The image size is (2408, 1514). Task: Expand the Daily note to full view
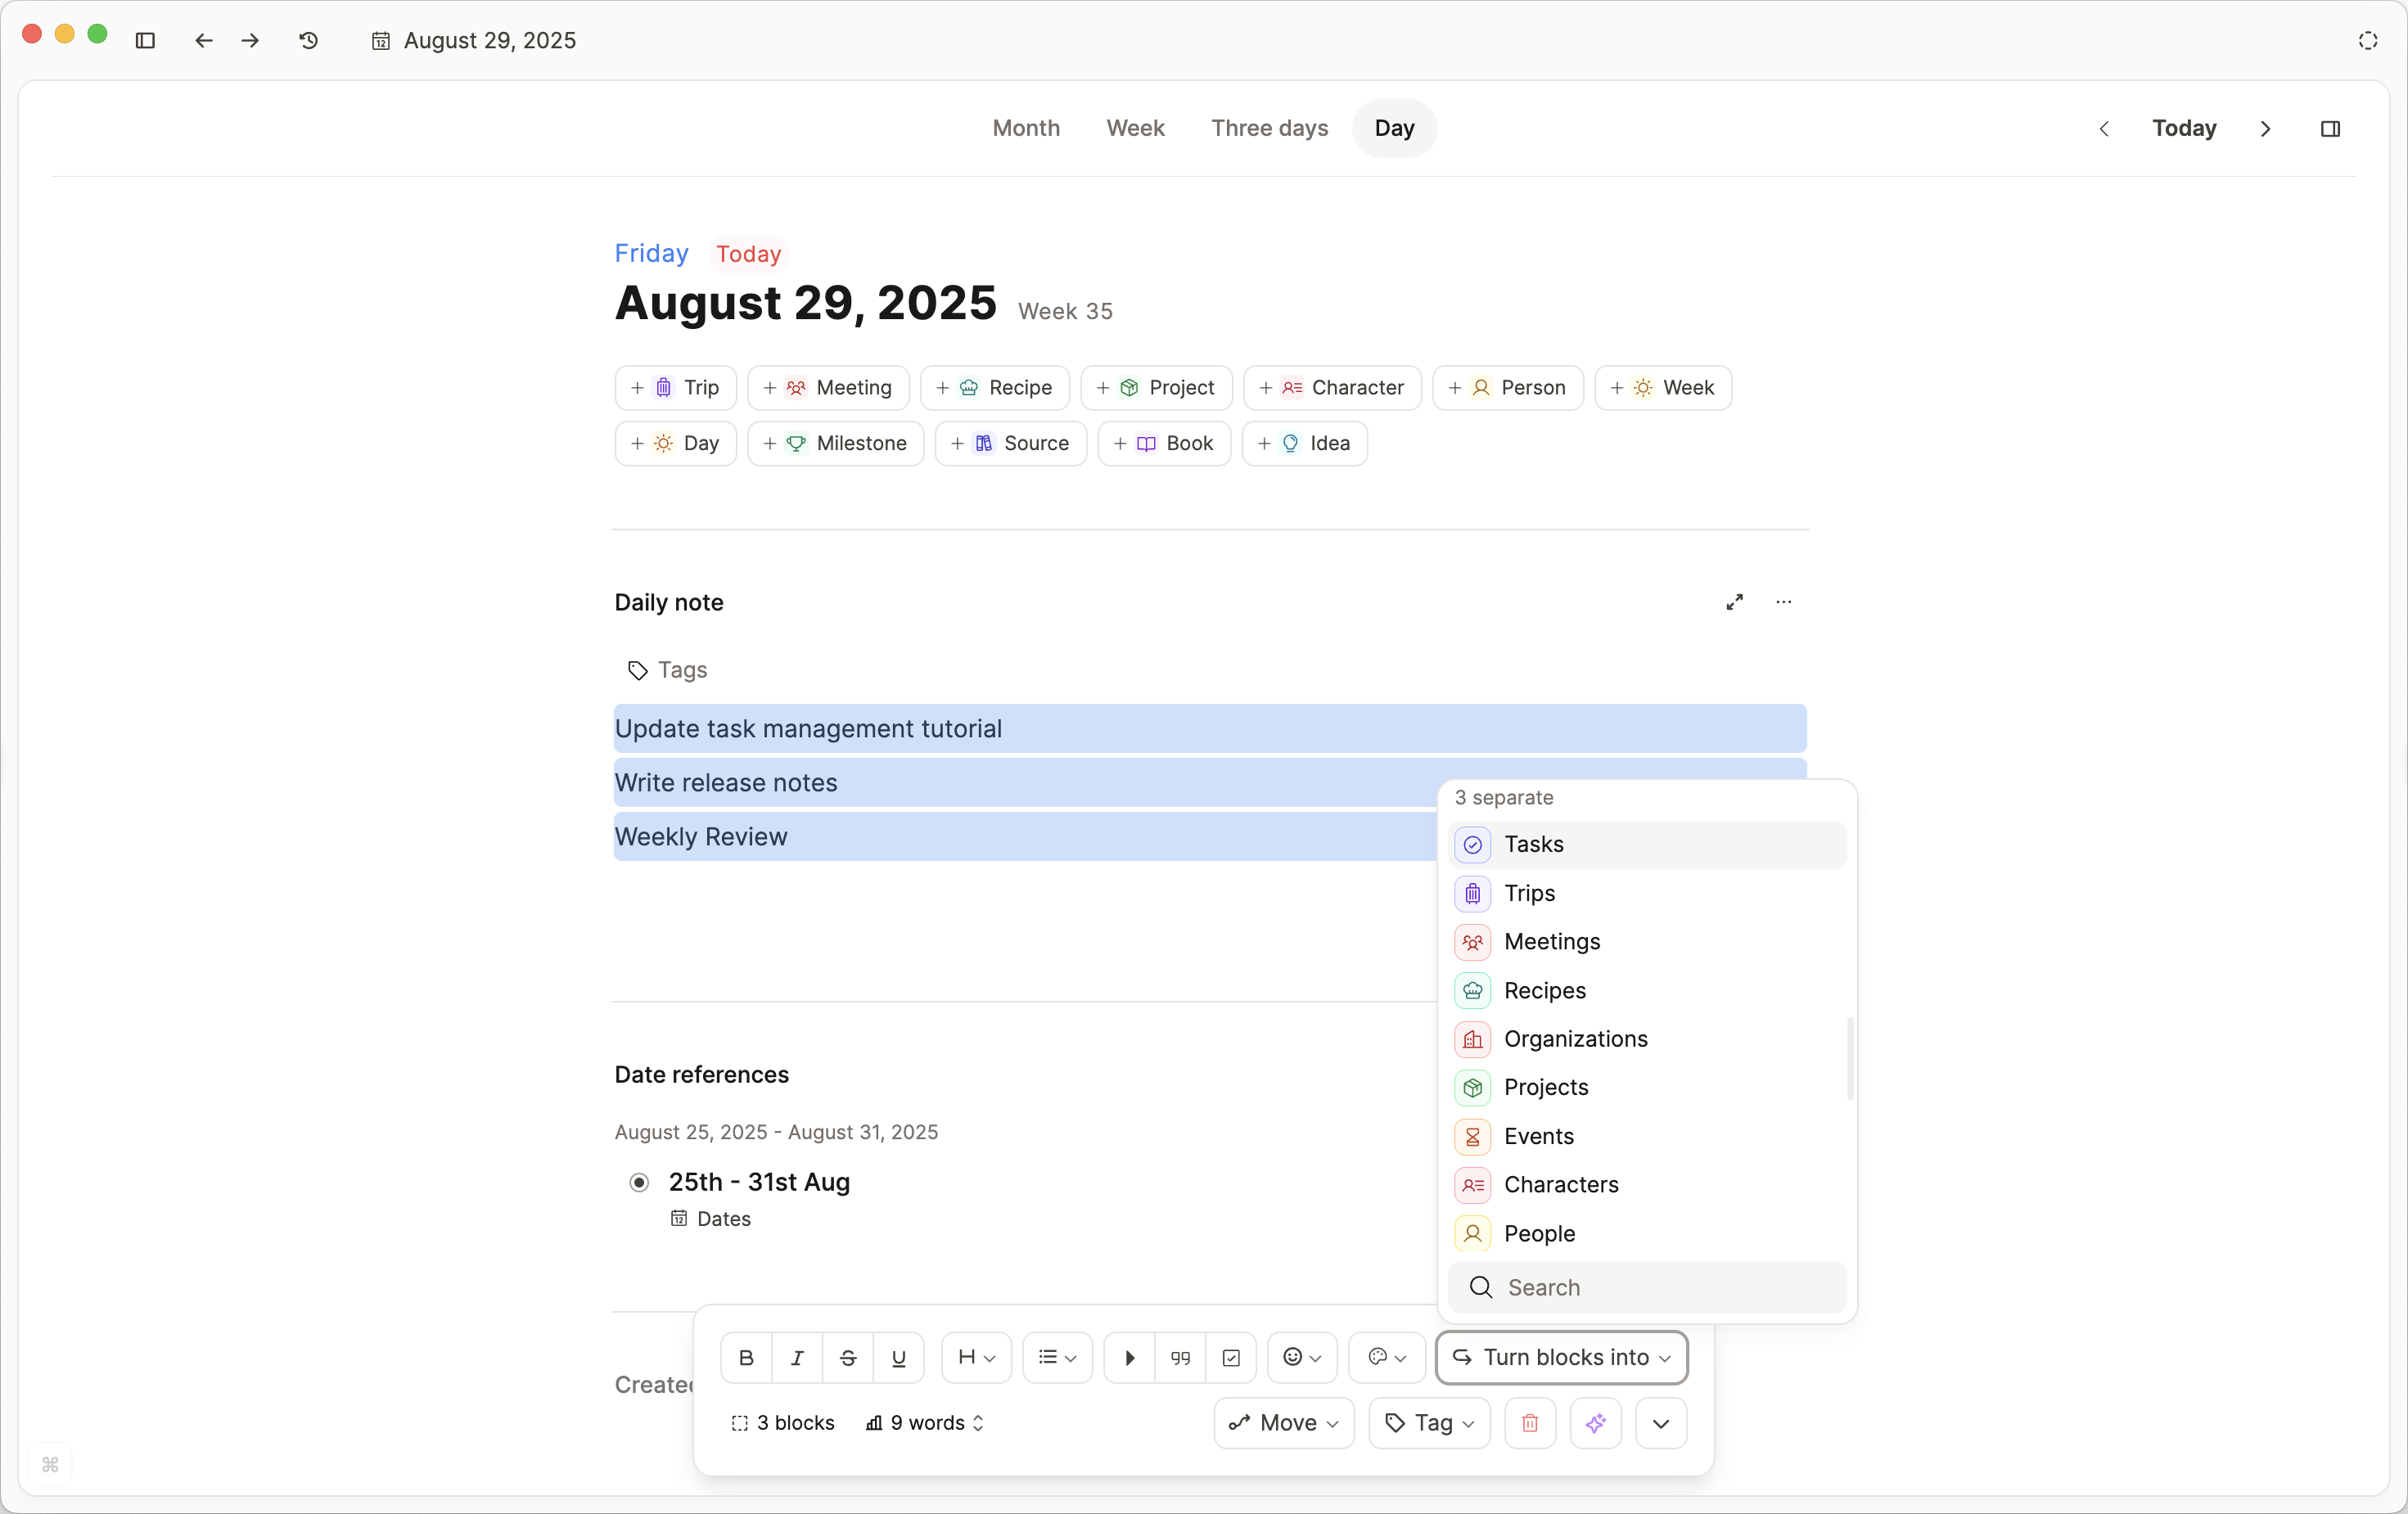[1734, 602]
